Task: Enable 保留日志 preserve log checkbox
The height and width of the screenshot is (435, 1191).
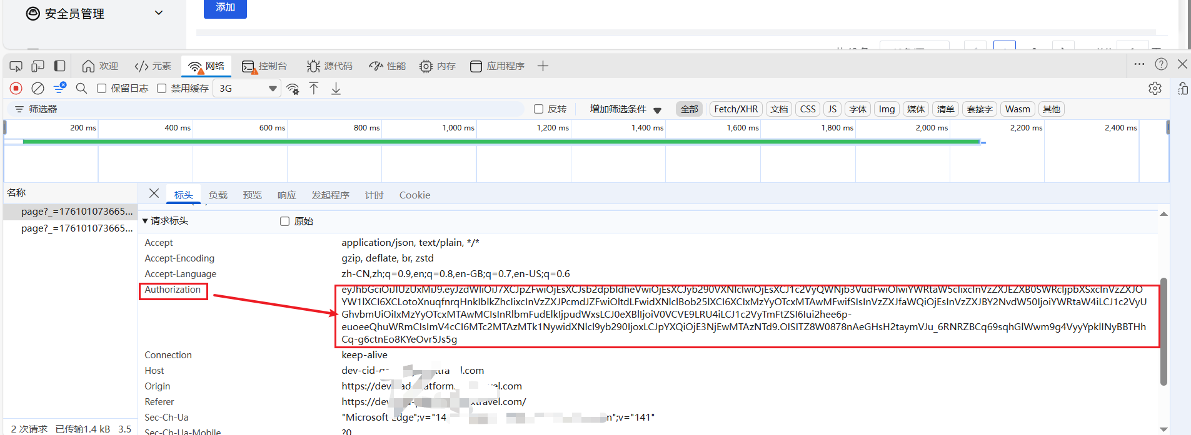Action: (101, 89)
